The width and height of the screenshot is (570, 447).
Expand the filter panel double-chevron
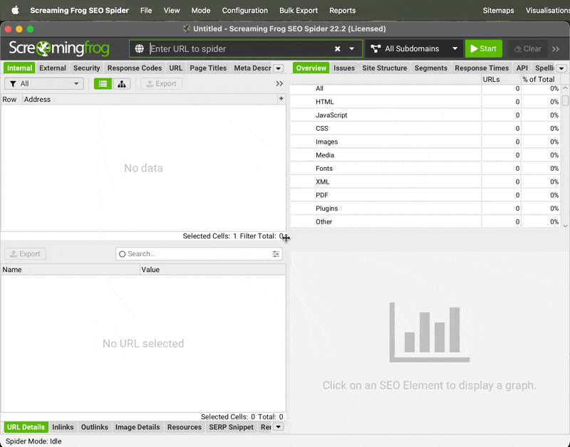pos(279,84)
